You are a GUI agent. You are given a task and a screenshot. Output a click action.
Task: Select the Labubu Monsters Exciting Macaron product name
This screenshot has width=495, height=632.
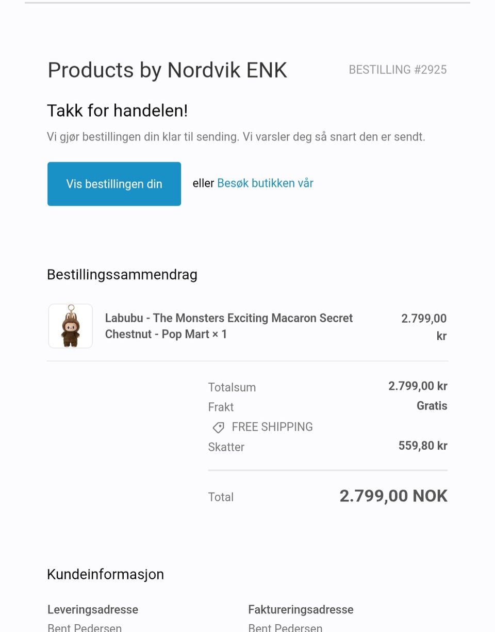click(229, 326)
